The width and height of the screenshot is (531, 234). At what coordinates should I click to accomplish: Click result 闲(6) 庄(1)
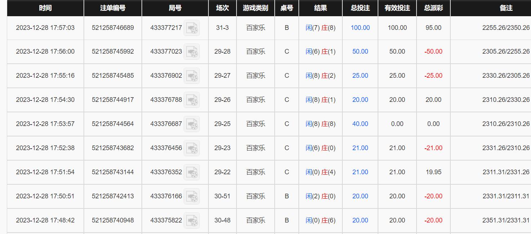pyautogui.click(x=320, y=51)
